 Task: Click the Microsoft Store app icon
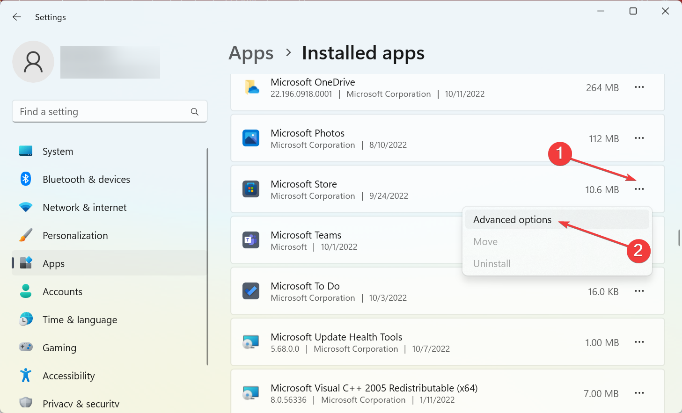pyautogui.click(x=251, y=189)
